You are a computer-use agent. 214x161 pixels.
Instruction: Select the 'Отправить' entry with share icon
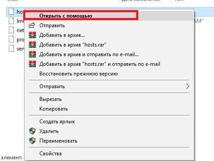tap(109, 25)
